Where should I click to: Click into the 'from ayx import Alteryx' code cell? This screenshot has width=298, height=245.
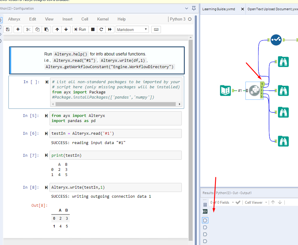[x=116, y=118]
